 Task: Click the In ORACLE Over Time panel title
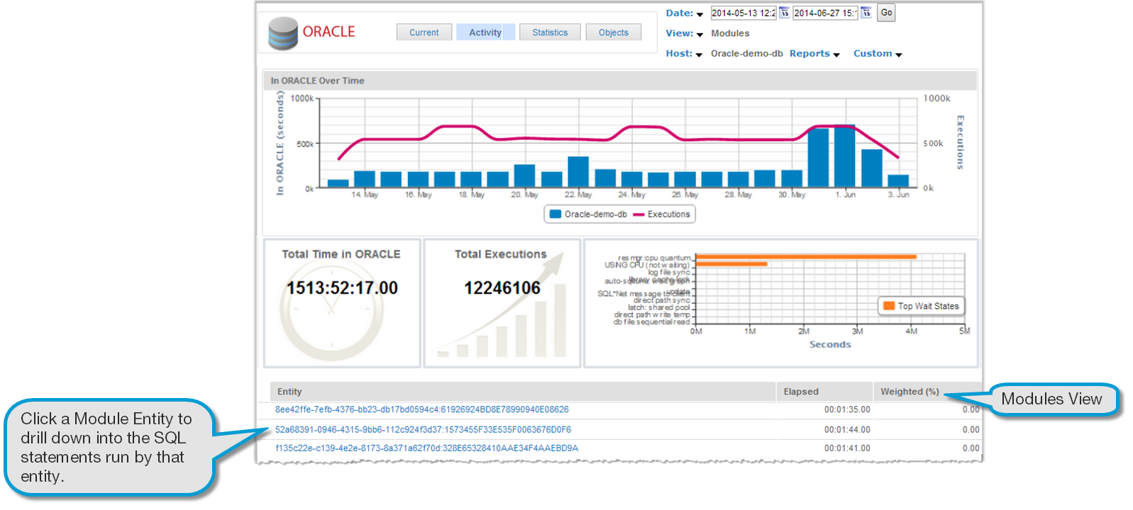(x=317, y=81)
